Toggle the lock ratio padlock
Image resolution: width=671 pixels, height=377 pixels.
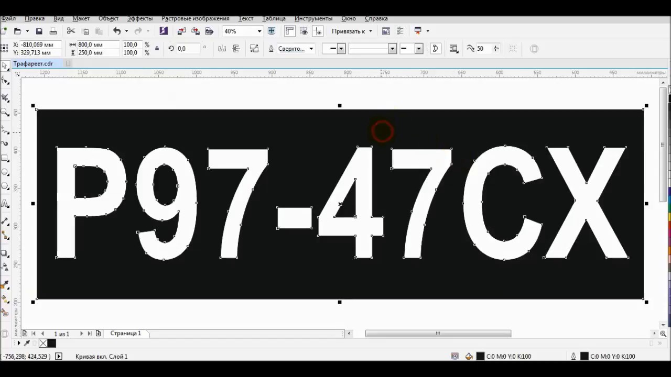point(157,49)
